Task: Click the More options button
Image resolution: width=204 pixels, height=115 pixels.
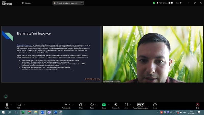Action: pyautogui.click(x=155, y=105)
